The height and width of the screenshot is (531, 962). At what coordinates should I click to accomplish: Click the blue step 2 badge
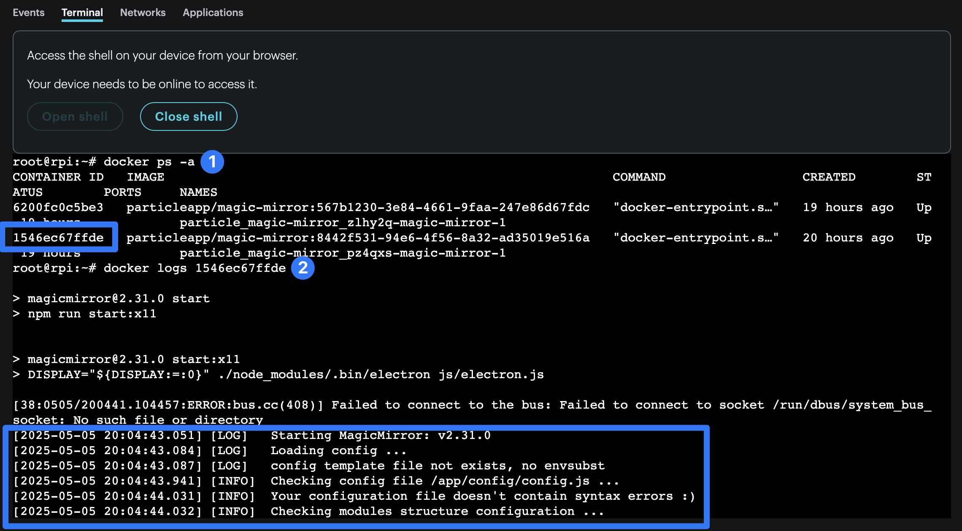pos(303,268)
